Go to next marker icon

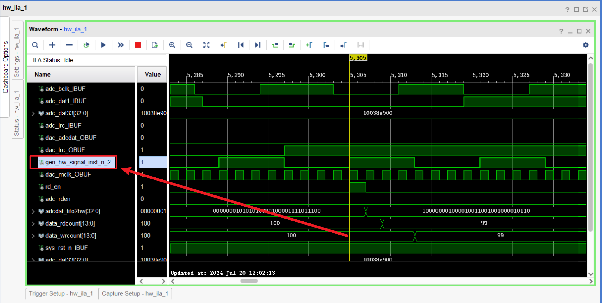point(343,45)
